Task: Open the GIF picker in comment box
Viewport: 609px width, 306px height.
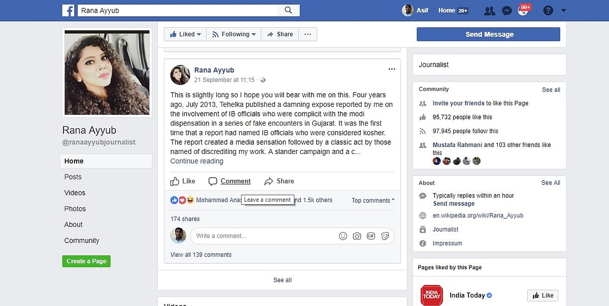Action: tap(371, 236)
